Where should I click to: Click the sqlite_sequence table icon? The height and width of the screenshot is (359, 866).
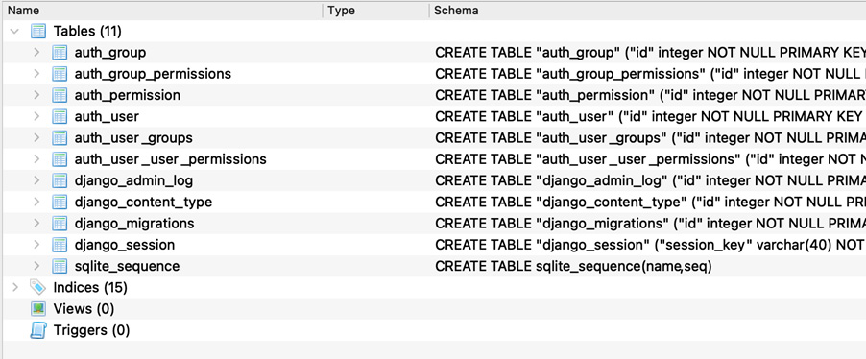pos(60,266)
